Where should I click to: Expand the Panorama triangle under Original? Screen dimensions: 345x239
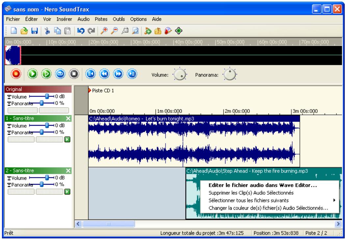pos(9,104)
